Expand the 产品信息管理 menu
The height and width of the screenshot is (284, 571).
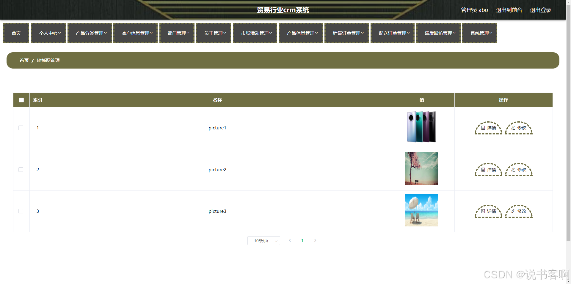point(301,33)
